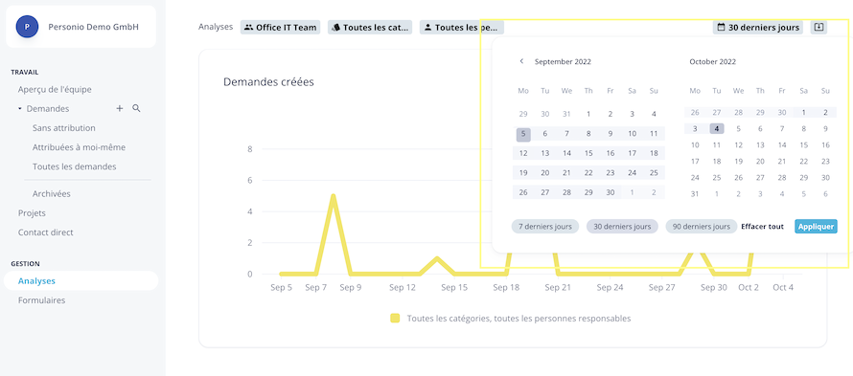Click the Appliquer button

816,227
